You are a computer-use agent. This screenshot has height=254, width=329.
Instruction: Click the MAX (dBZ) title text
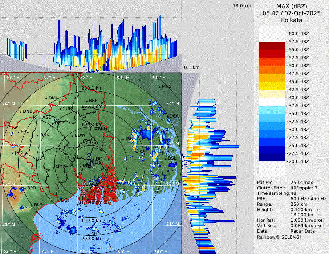click(x=292, y=6)
